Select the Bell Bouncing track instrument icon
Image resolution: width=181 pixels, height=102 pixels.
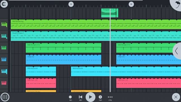click(x=4, y=24)
